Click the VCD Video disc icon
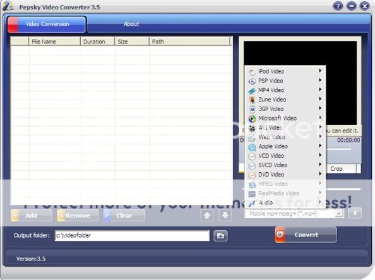Screen dimensions: 375x280 click(x=252, y=156)
